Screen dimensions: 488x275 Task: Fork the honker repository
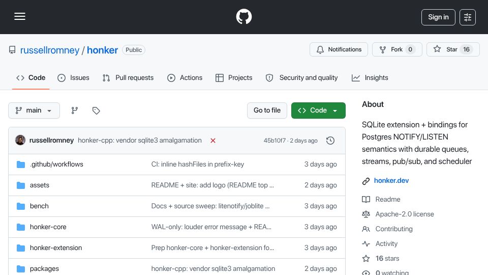tap(397, 49)
